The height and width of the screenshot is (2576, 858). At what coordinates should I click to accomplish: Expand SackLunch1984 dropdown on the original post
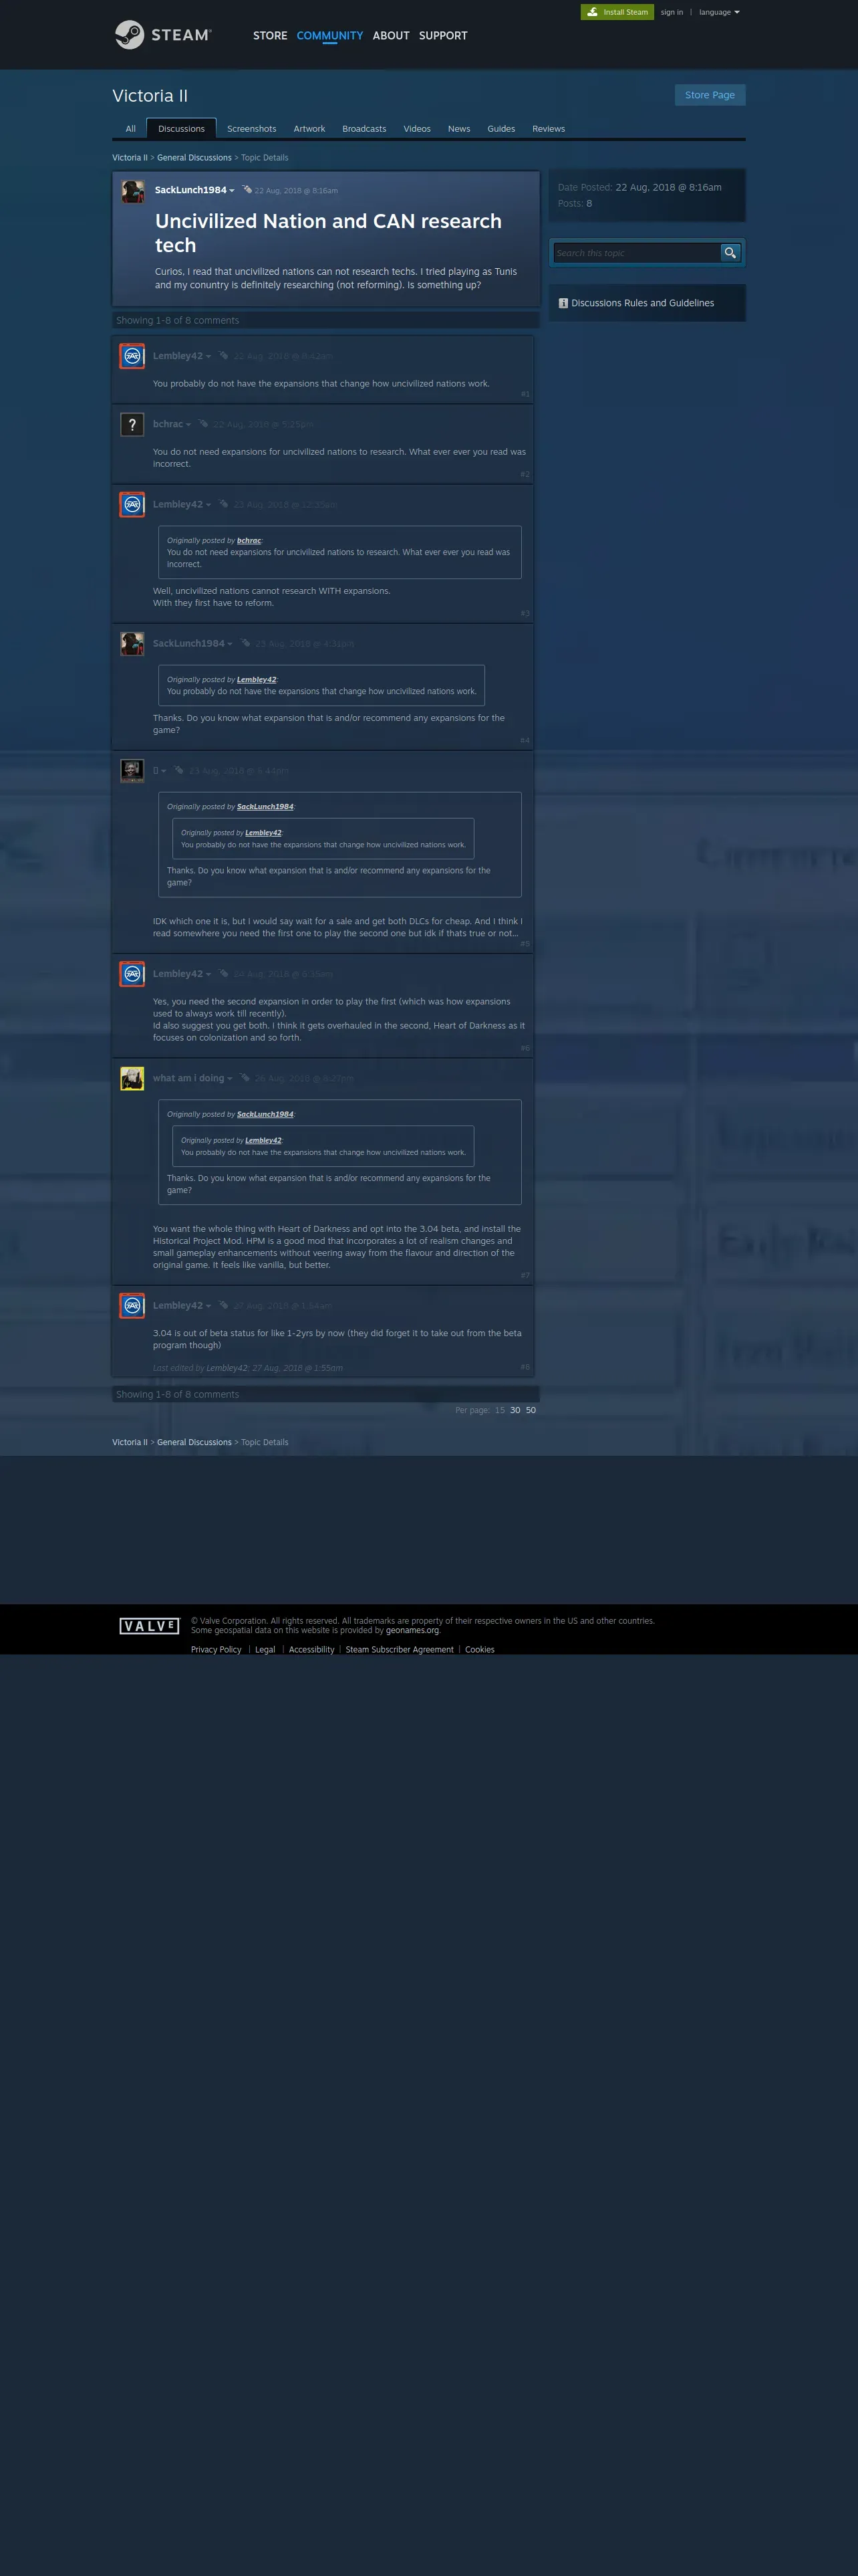coord(232,191)
